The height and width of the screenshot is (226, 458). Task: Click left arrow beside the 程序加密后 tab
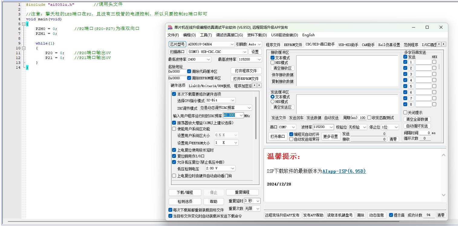click(255, 86)
